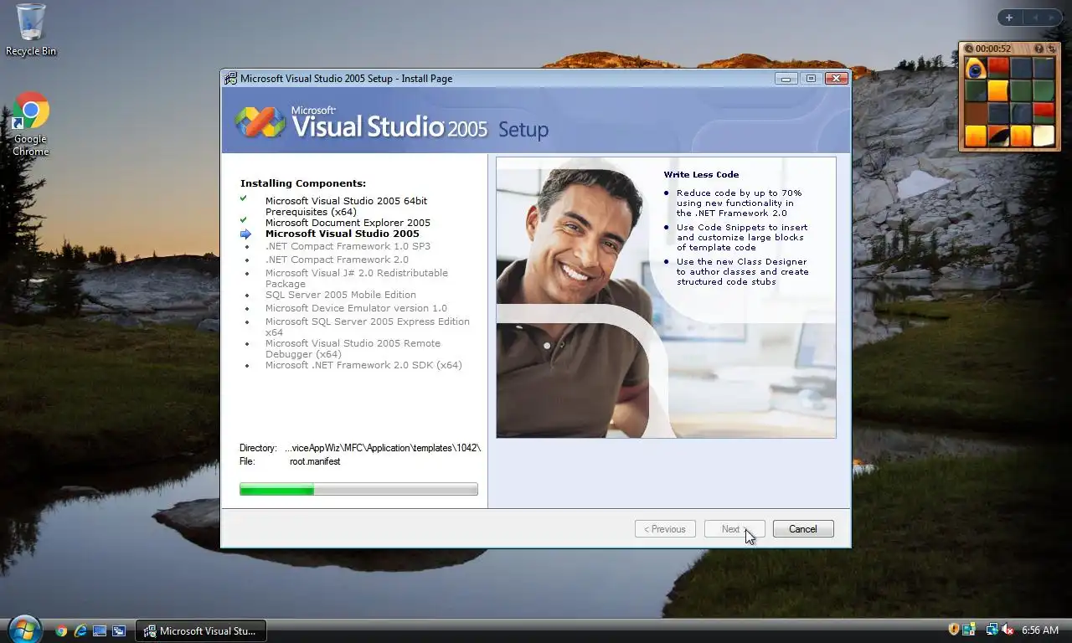Open the network connection tray icon

click(992, 630)
